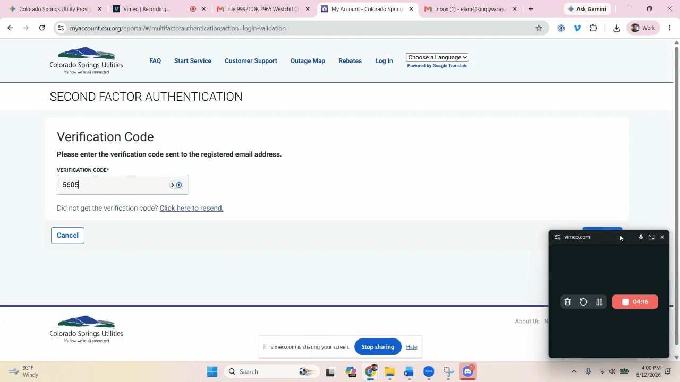680x382 pixels.
Task: Bookmark this page with the star icon
Action: click(x=539, y=28)
